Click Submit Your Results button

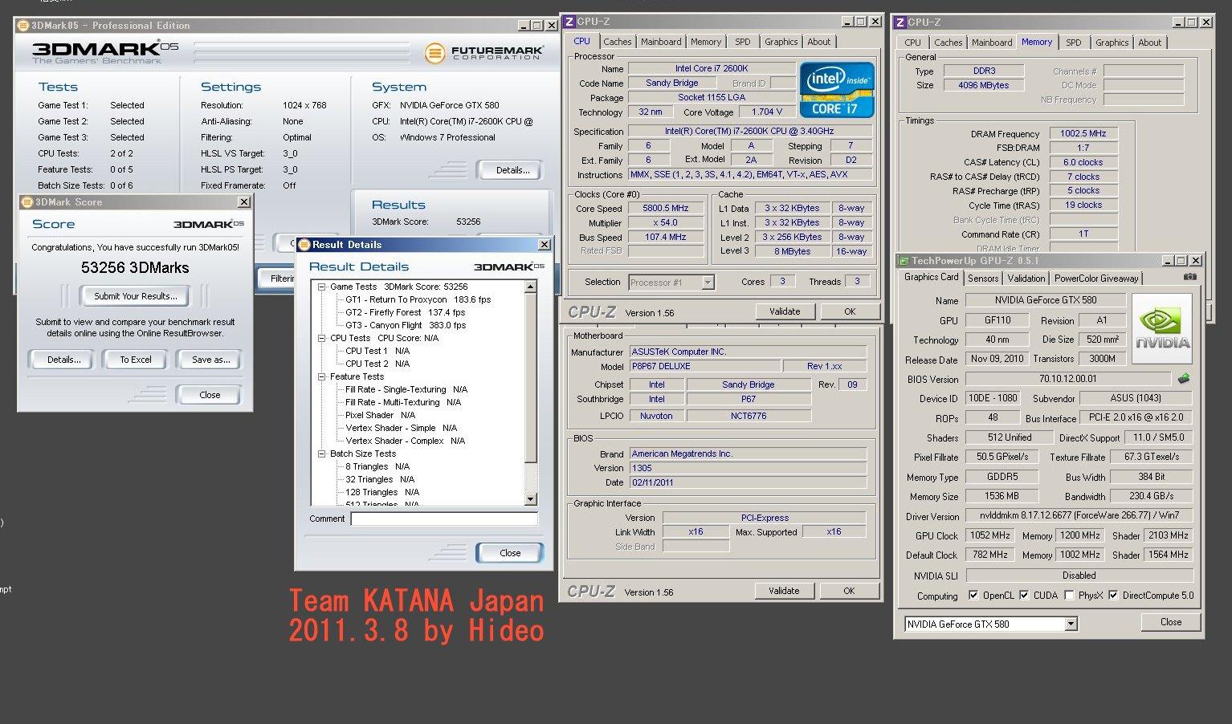[x=135, y=296]
